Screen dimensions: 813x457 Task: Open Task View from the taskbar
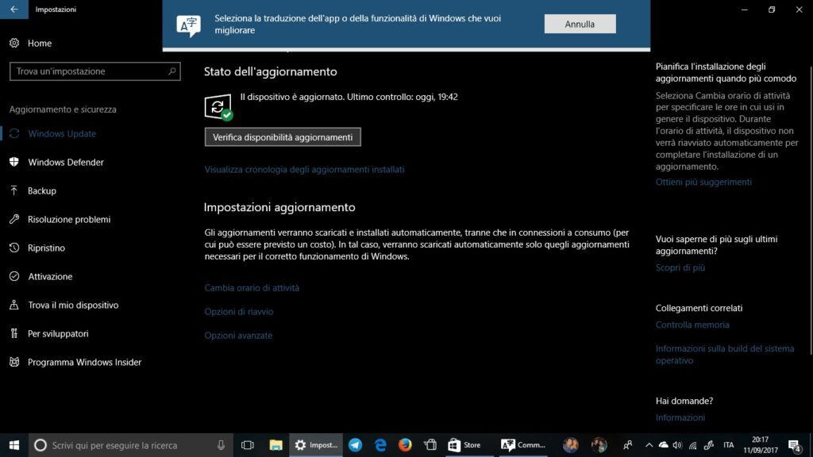coord(248,445)
